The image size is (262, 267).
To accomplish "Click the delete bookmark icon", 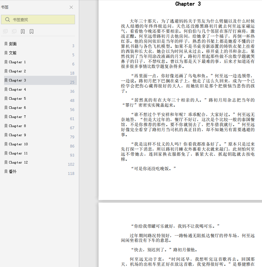I will [31, 31].
